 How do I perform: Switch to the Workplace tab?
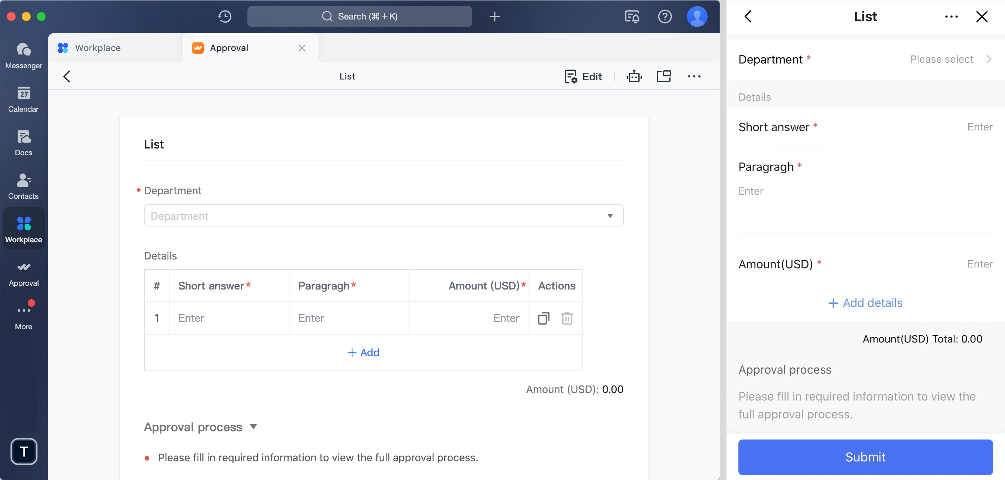tap(97, 48)
